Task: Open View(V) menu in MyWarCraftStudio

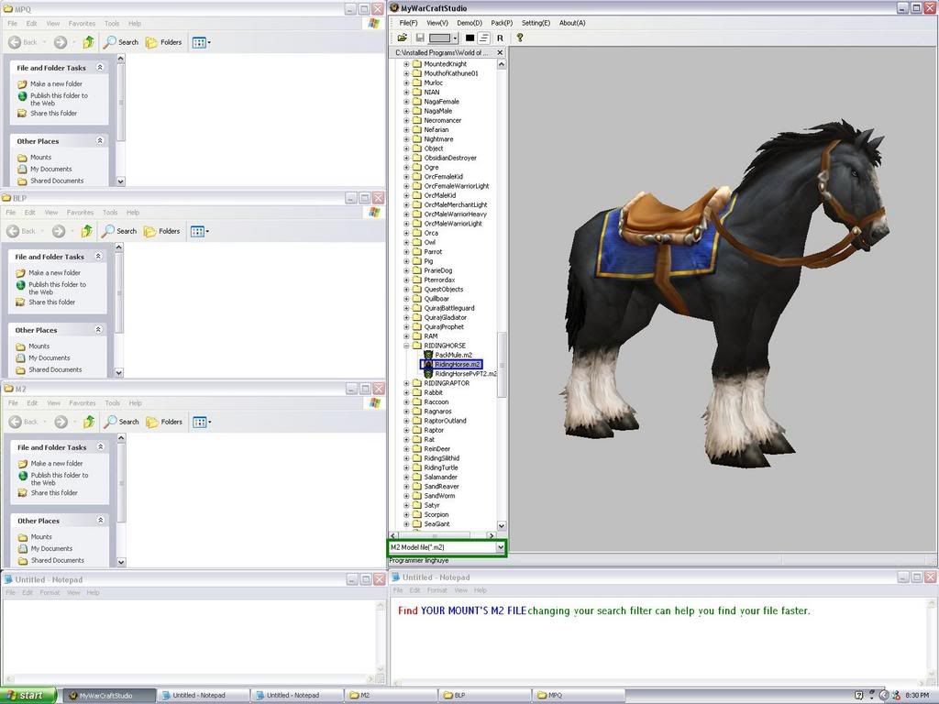Action: tap(437, 23)
